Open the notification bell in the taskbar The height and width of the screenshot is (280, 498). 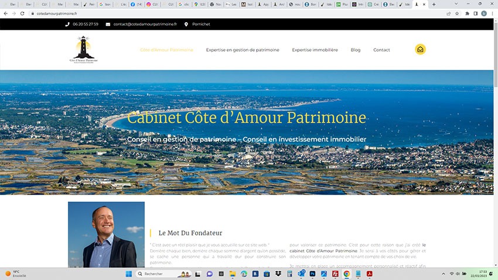click(492, 274)
